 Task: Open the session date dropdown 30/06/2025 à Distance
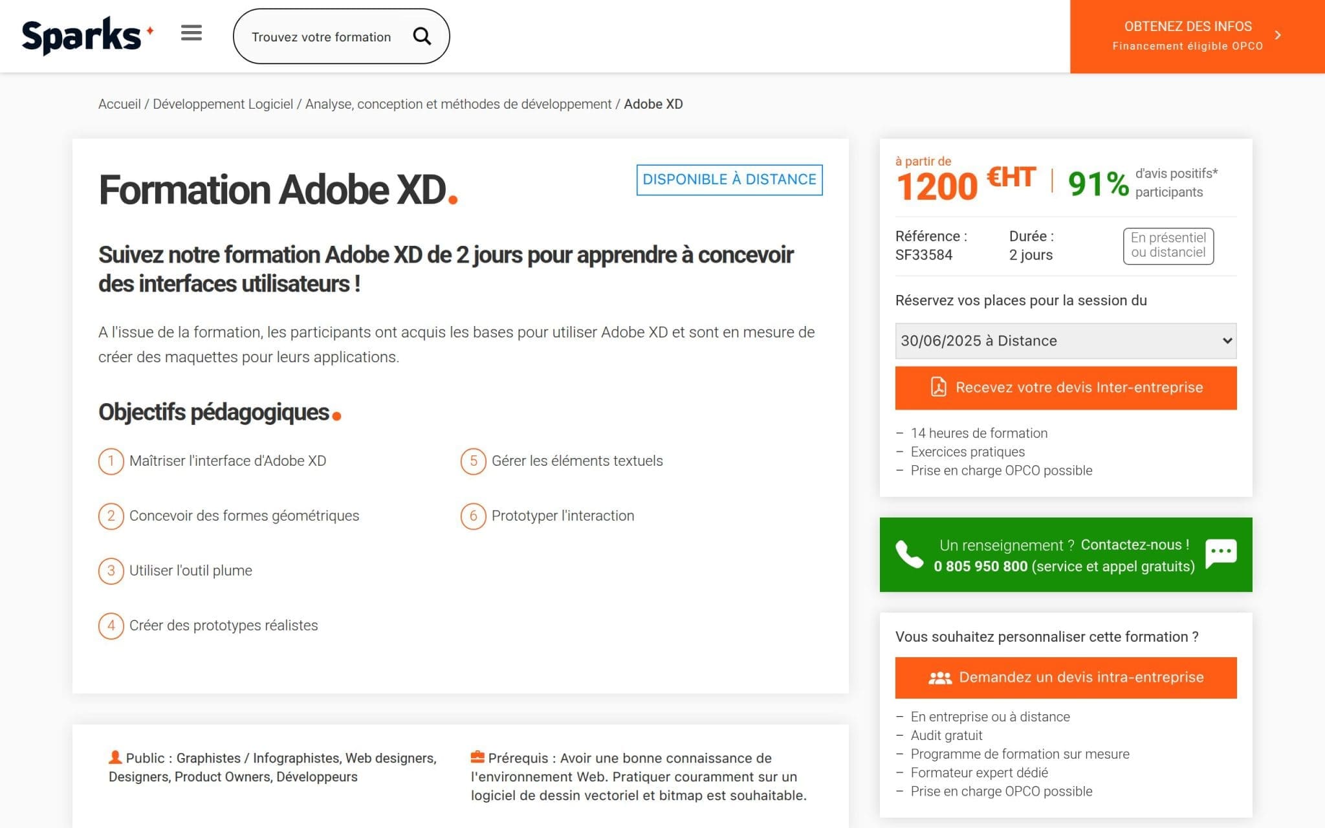pyautogui.click(x=1066, y=341)
